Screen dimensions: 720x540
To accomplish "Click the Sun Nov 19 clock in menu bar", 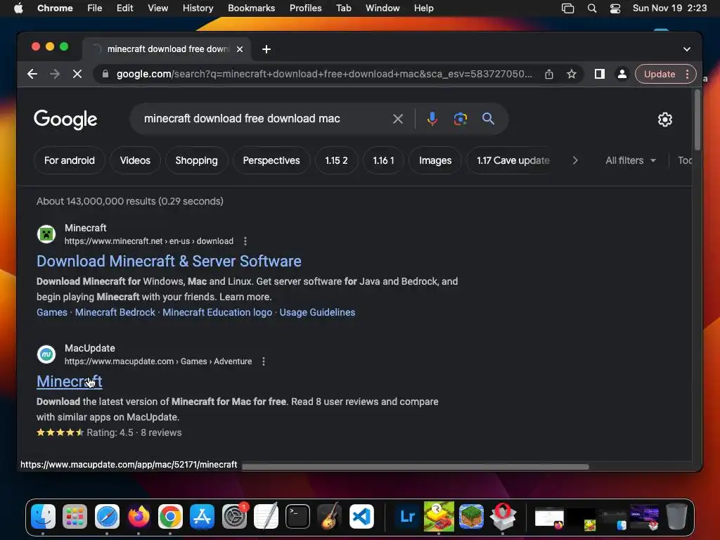I will click(x=669, y=8).
